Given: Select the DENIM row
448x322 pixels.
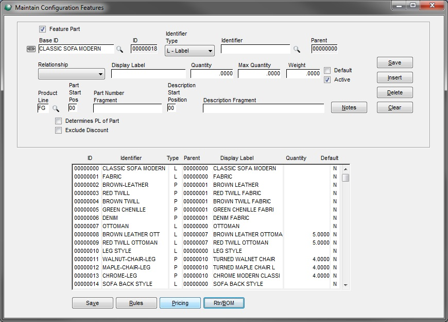Looking at the screenshot, I should click(206, 218).
